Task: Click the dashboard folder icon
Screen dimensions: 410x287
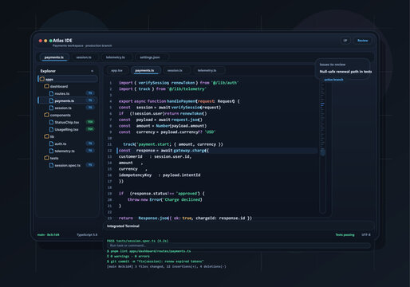Action: (46, 86)
